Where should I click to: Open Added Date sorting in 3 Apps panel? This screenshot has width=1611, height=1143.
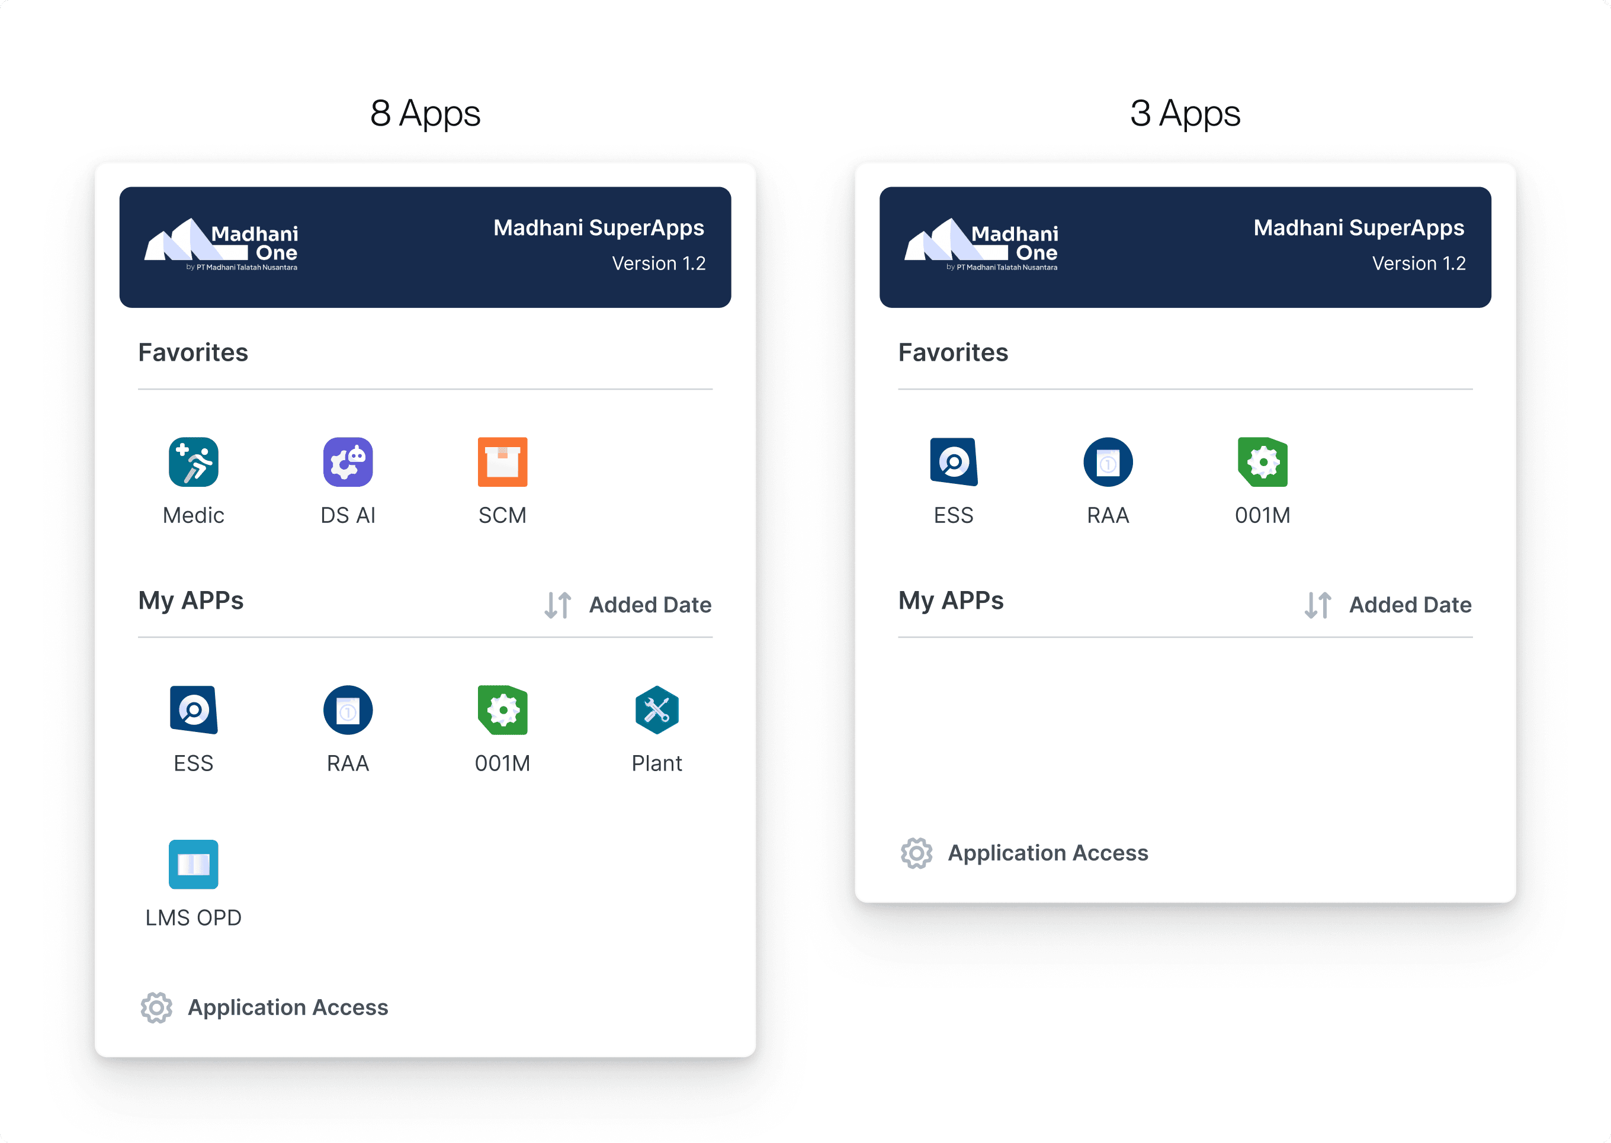pos(1410,605)
